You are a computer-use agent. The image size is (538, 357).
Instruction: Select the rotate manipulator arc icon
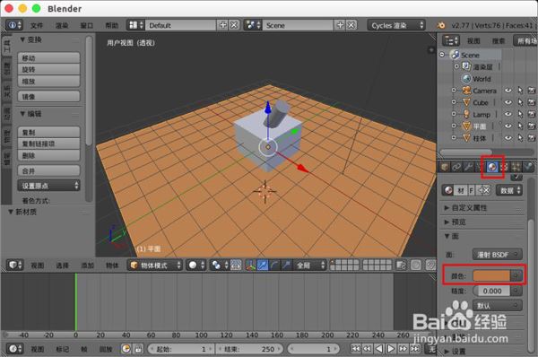273,265
